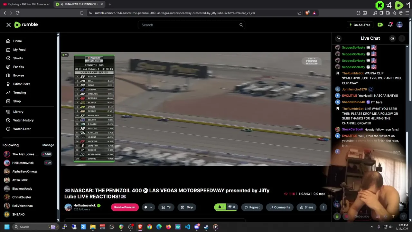Image resolution: width=412 pixels, height=232 pixels.
Task: Open channel notification bell dropdown
Action: (148, 207)
